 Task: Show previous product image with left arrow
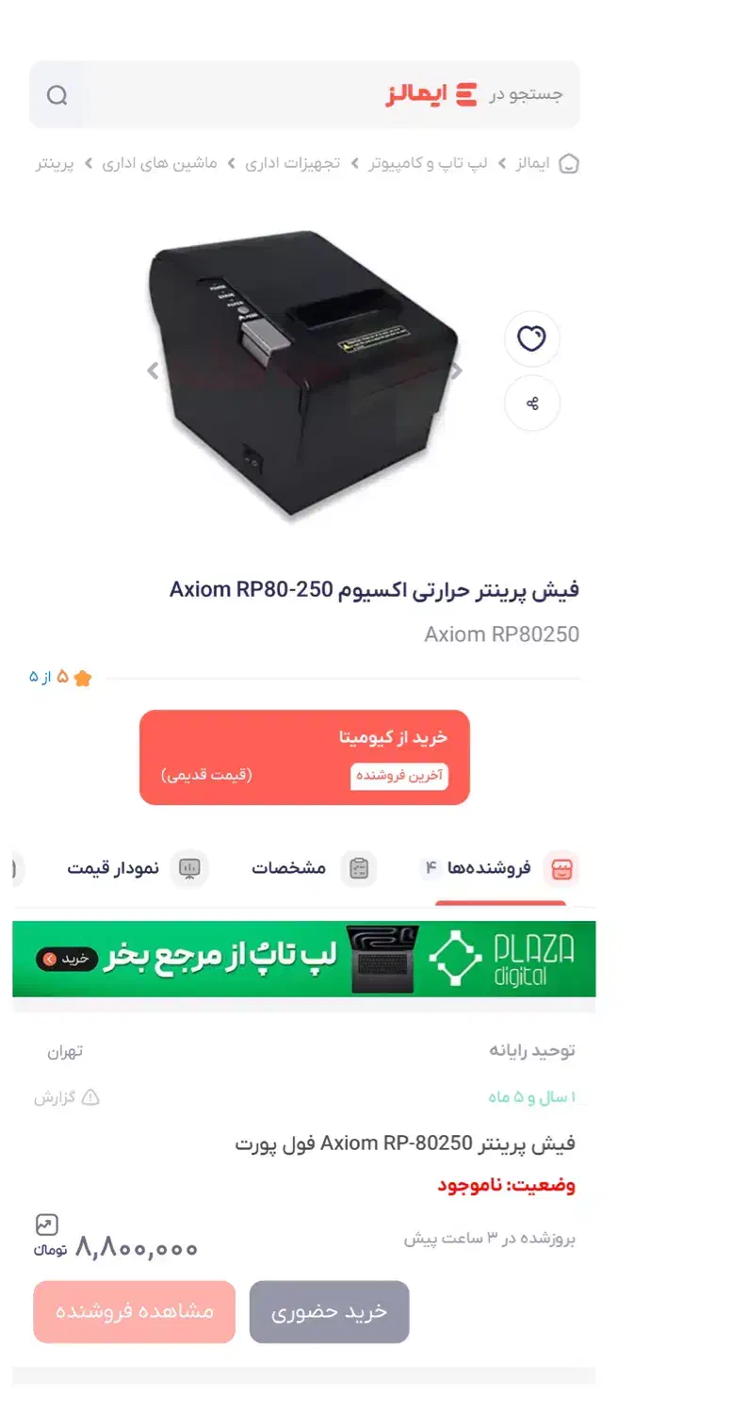pyautogui.click(x=154, y=371)
